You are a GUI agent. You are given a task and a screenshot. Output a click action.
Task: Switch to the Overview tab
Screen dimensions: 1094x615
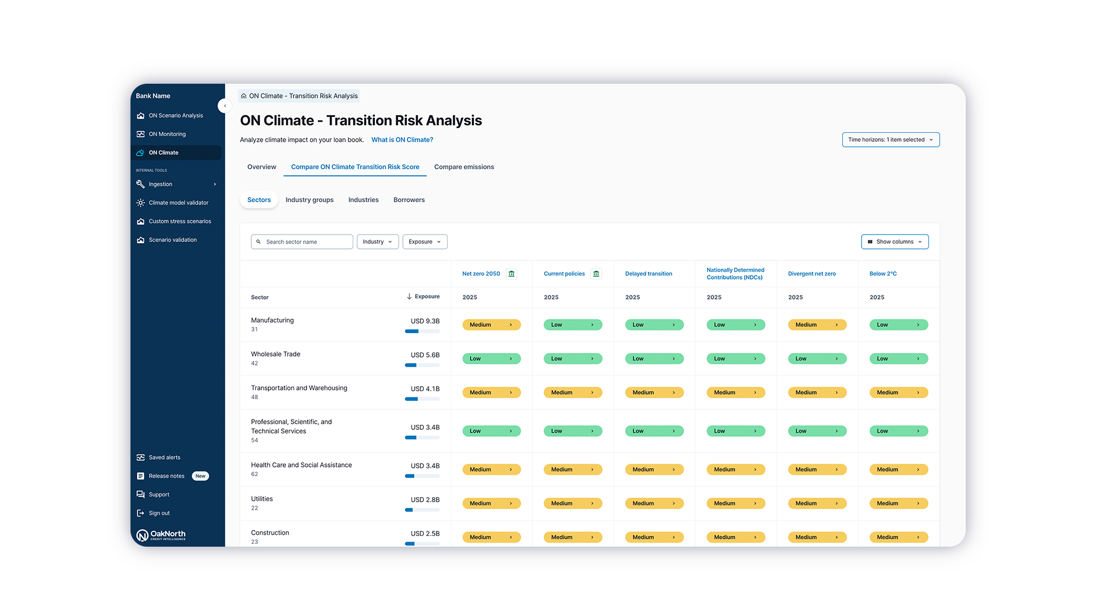(262, 167)
